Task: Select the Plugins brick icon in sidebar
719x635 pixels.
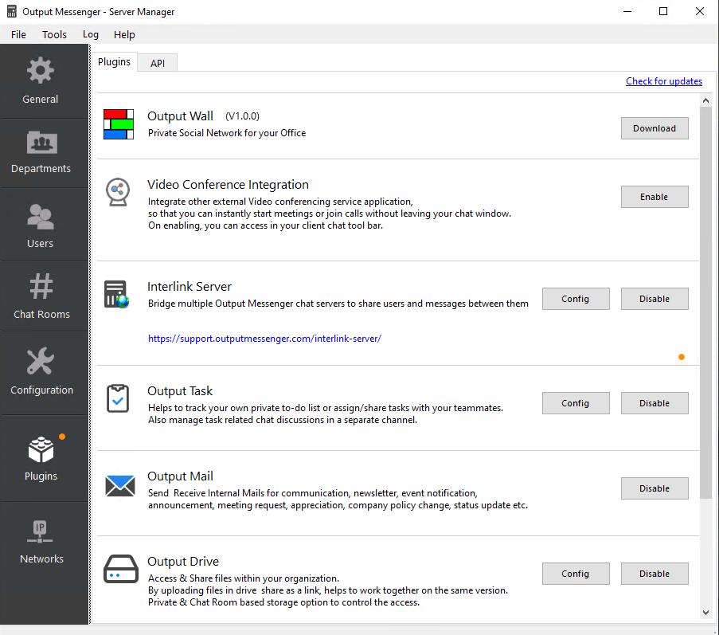Action: pyautogui.click(x=41, y=449)
